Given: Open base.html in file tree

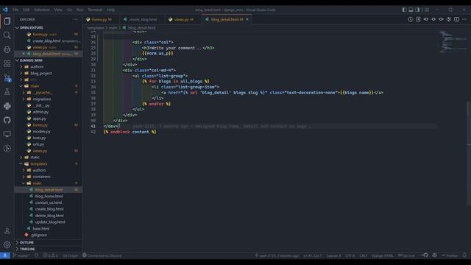Looking at the screenshot, I should 41,229.
